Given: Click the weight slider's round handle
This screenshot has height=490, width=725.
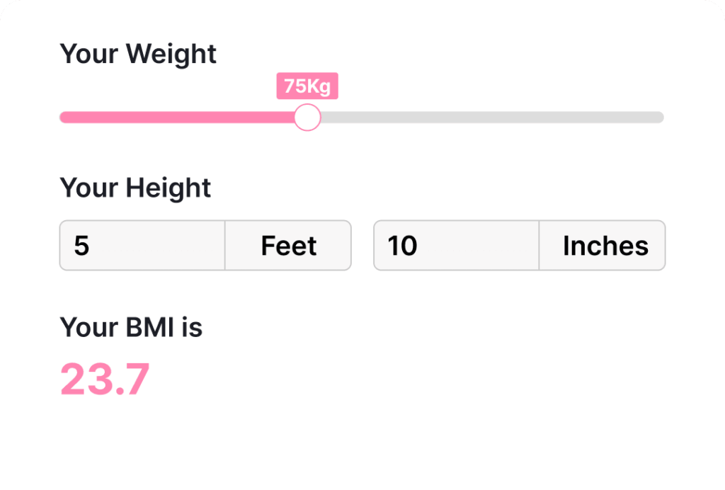Looking at the screenshot, I should 307,118.
